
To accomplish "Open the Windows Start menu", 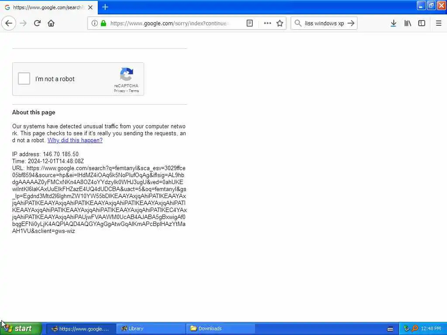I will coord(21,328).
